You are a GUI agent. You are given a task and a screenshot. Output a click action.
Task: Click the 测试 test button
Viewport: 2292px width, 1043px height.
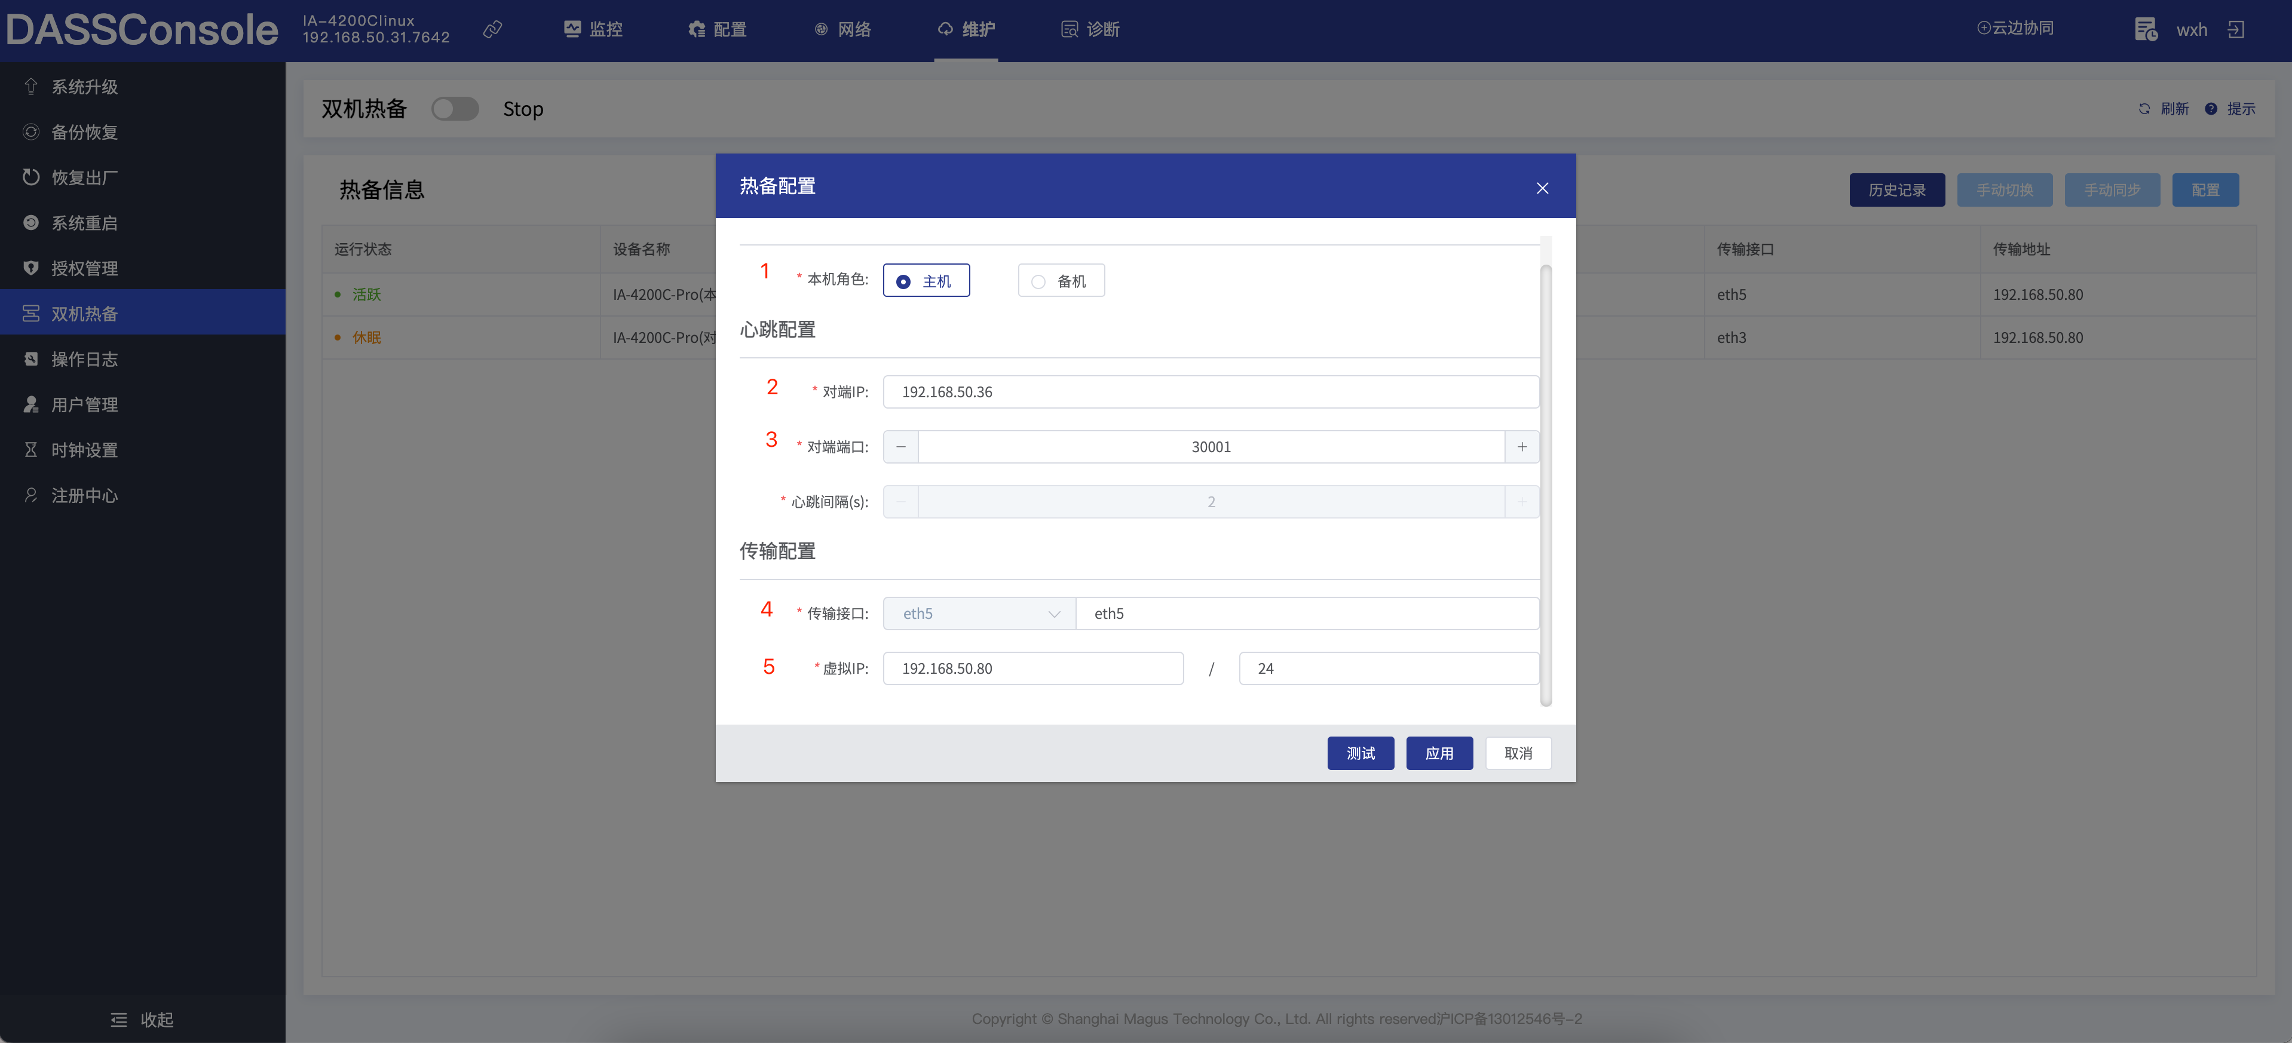1361,753
